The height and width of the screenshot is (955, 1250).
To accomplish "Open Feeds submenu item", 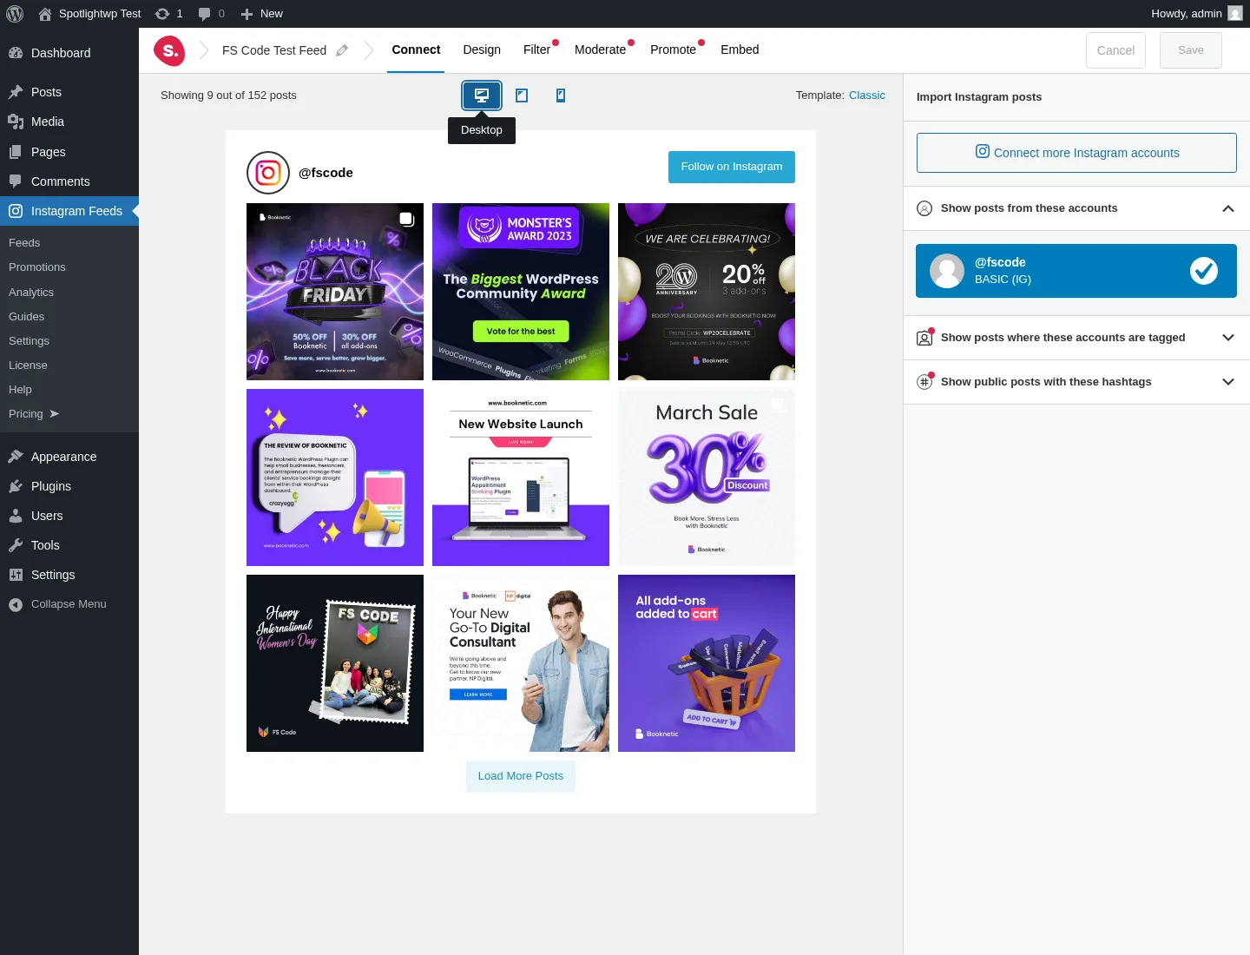I will tap(24, 243).
